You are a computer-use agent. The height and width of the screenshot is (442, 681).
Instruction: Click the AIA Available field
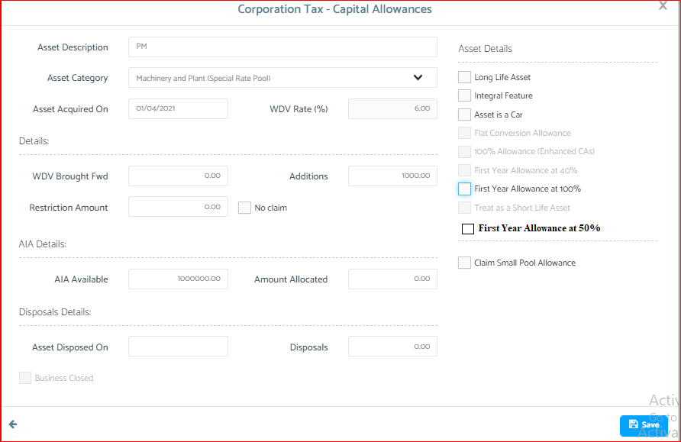click(x=178, y=279)
